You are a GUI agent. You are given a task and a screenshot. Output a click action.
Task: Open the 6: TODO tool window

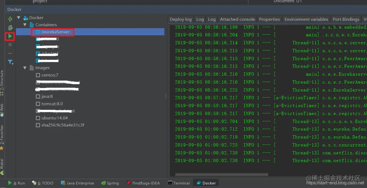(42, 183)
